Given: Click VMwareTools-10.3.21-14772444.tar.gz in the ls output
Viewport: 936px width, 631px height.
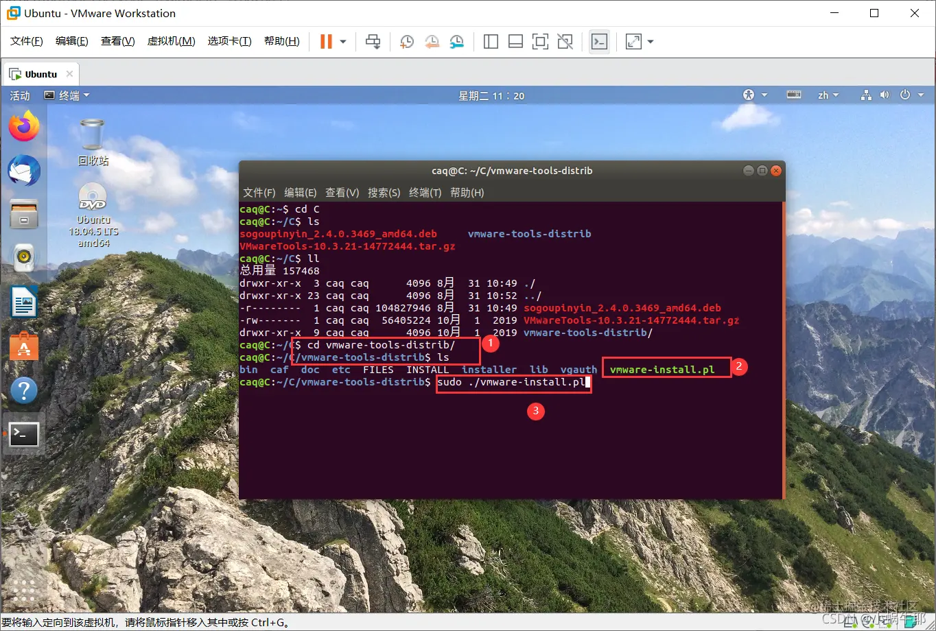Looking at the screenshot, I should point(347,246).
